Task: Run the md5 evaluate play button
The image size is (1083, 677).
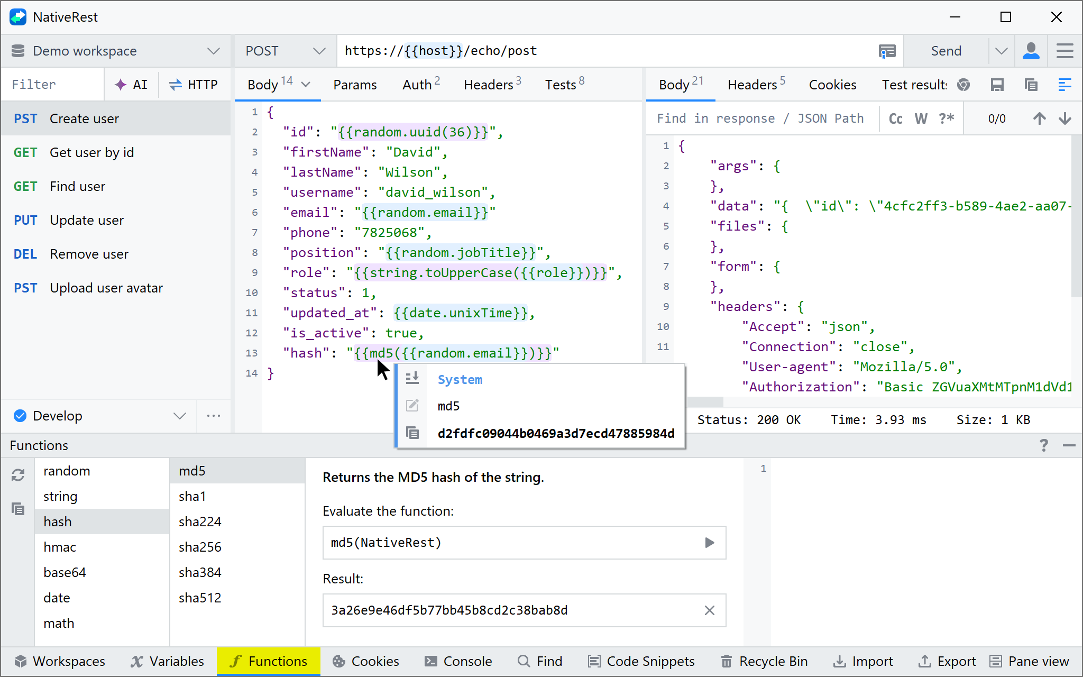Action: click(x=709, y=543)
